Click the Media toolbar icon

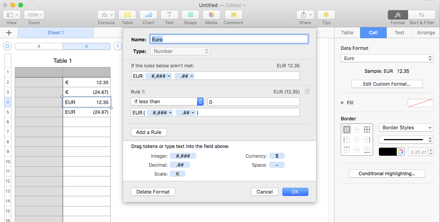[211, 15]
